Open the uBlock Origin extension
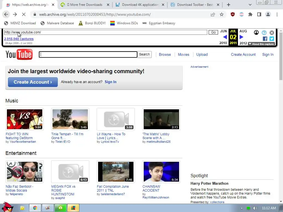 click(x=233, y=14)
